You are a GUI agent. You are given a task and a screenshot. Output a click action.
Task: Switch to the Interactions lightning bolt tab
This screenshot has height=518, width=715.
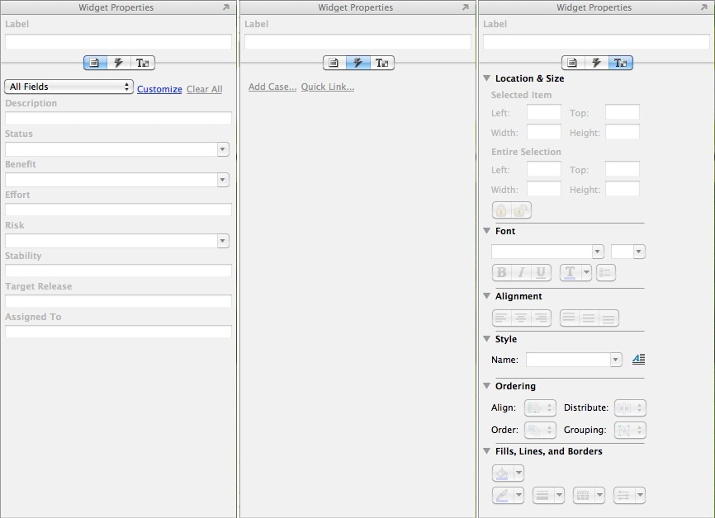(x=119, y=62)
